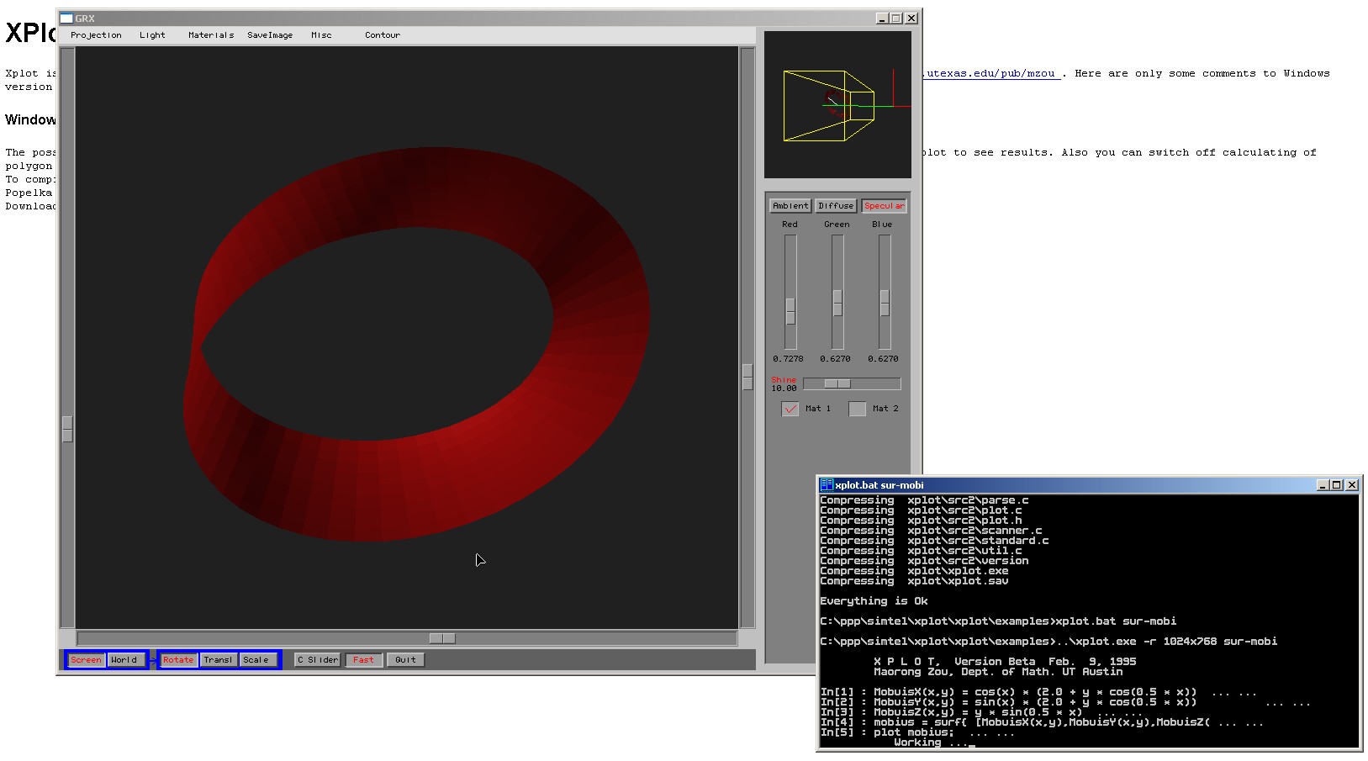Viewport: 1368px width, 761px height.
Task: Check the Mat 2 checkbox
Action: (x=857, y=409)
